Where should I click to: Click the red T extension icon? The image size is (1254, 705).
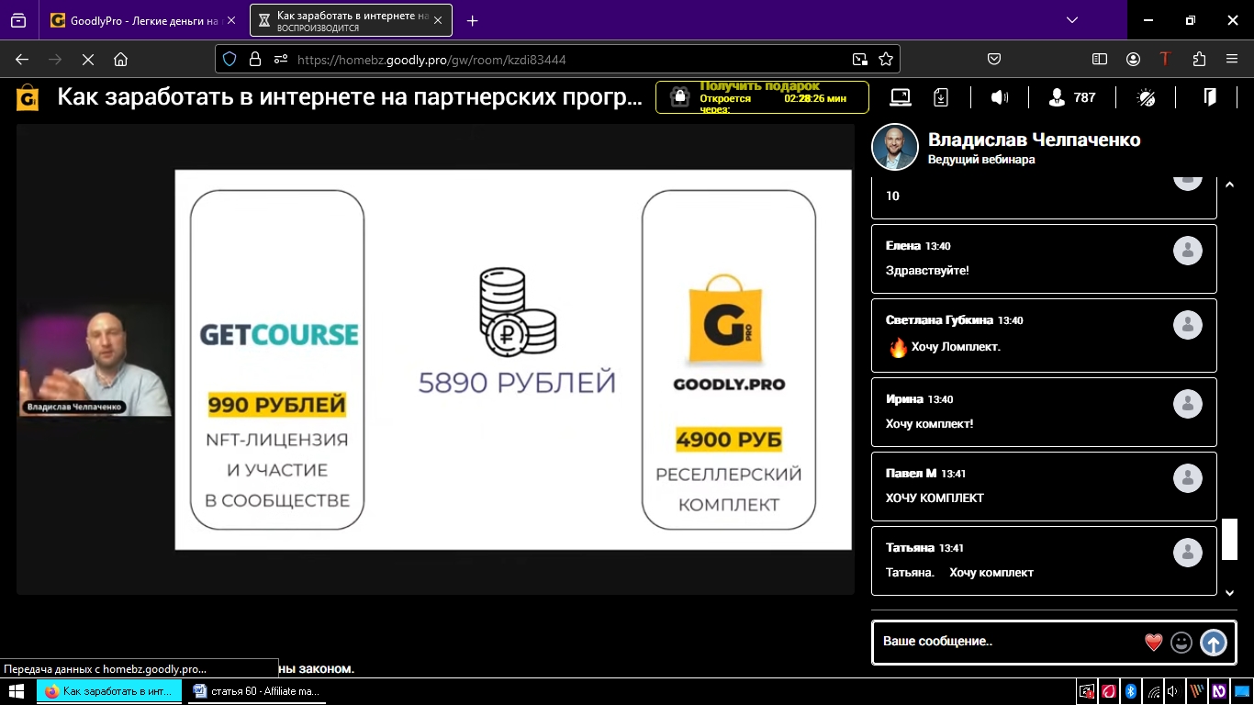1166,59
